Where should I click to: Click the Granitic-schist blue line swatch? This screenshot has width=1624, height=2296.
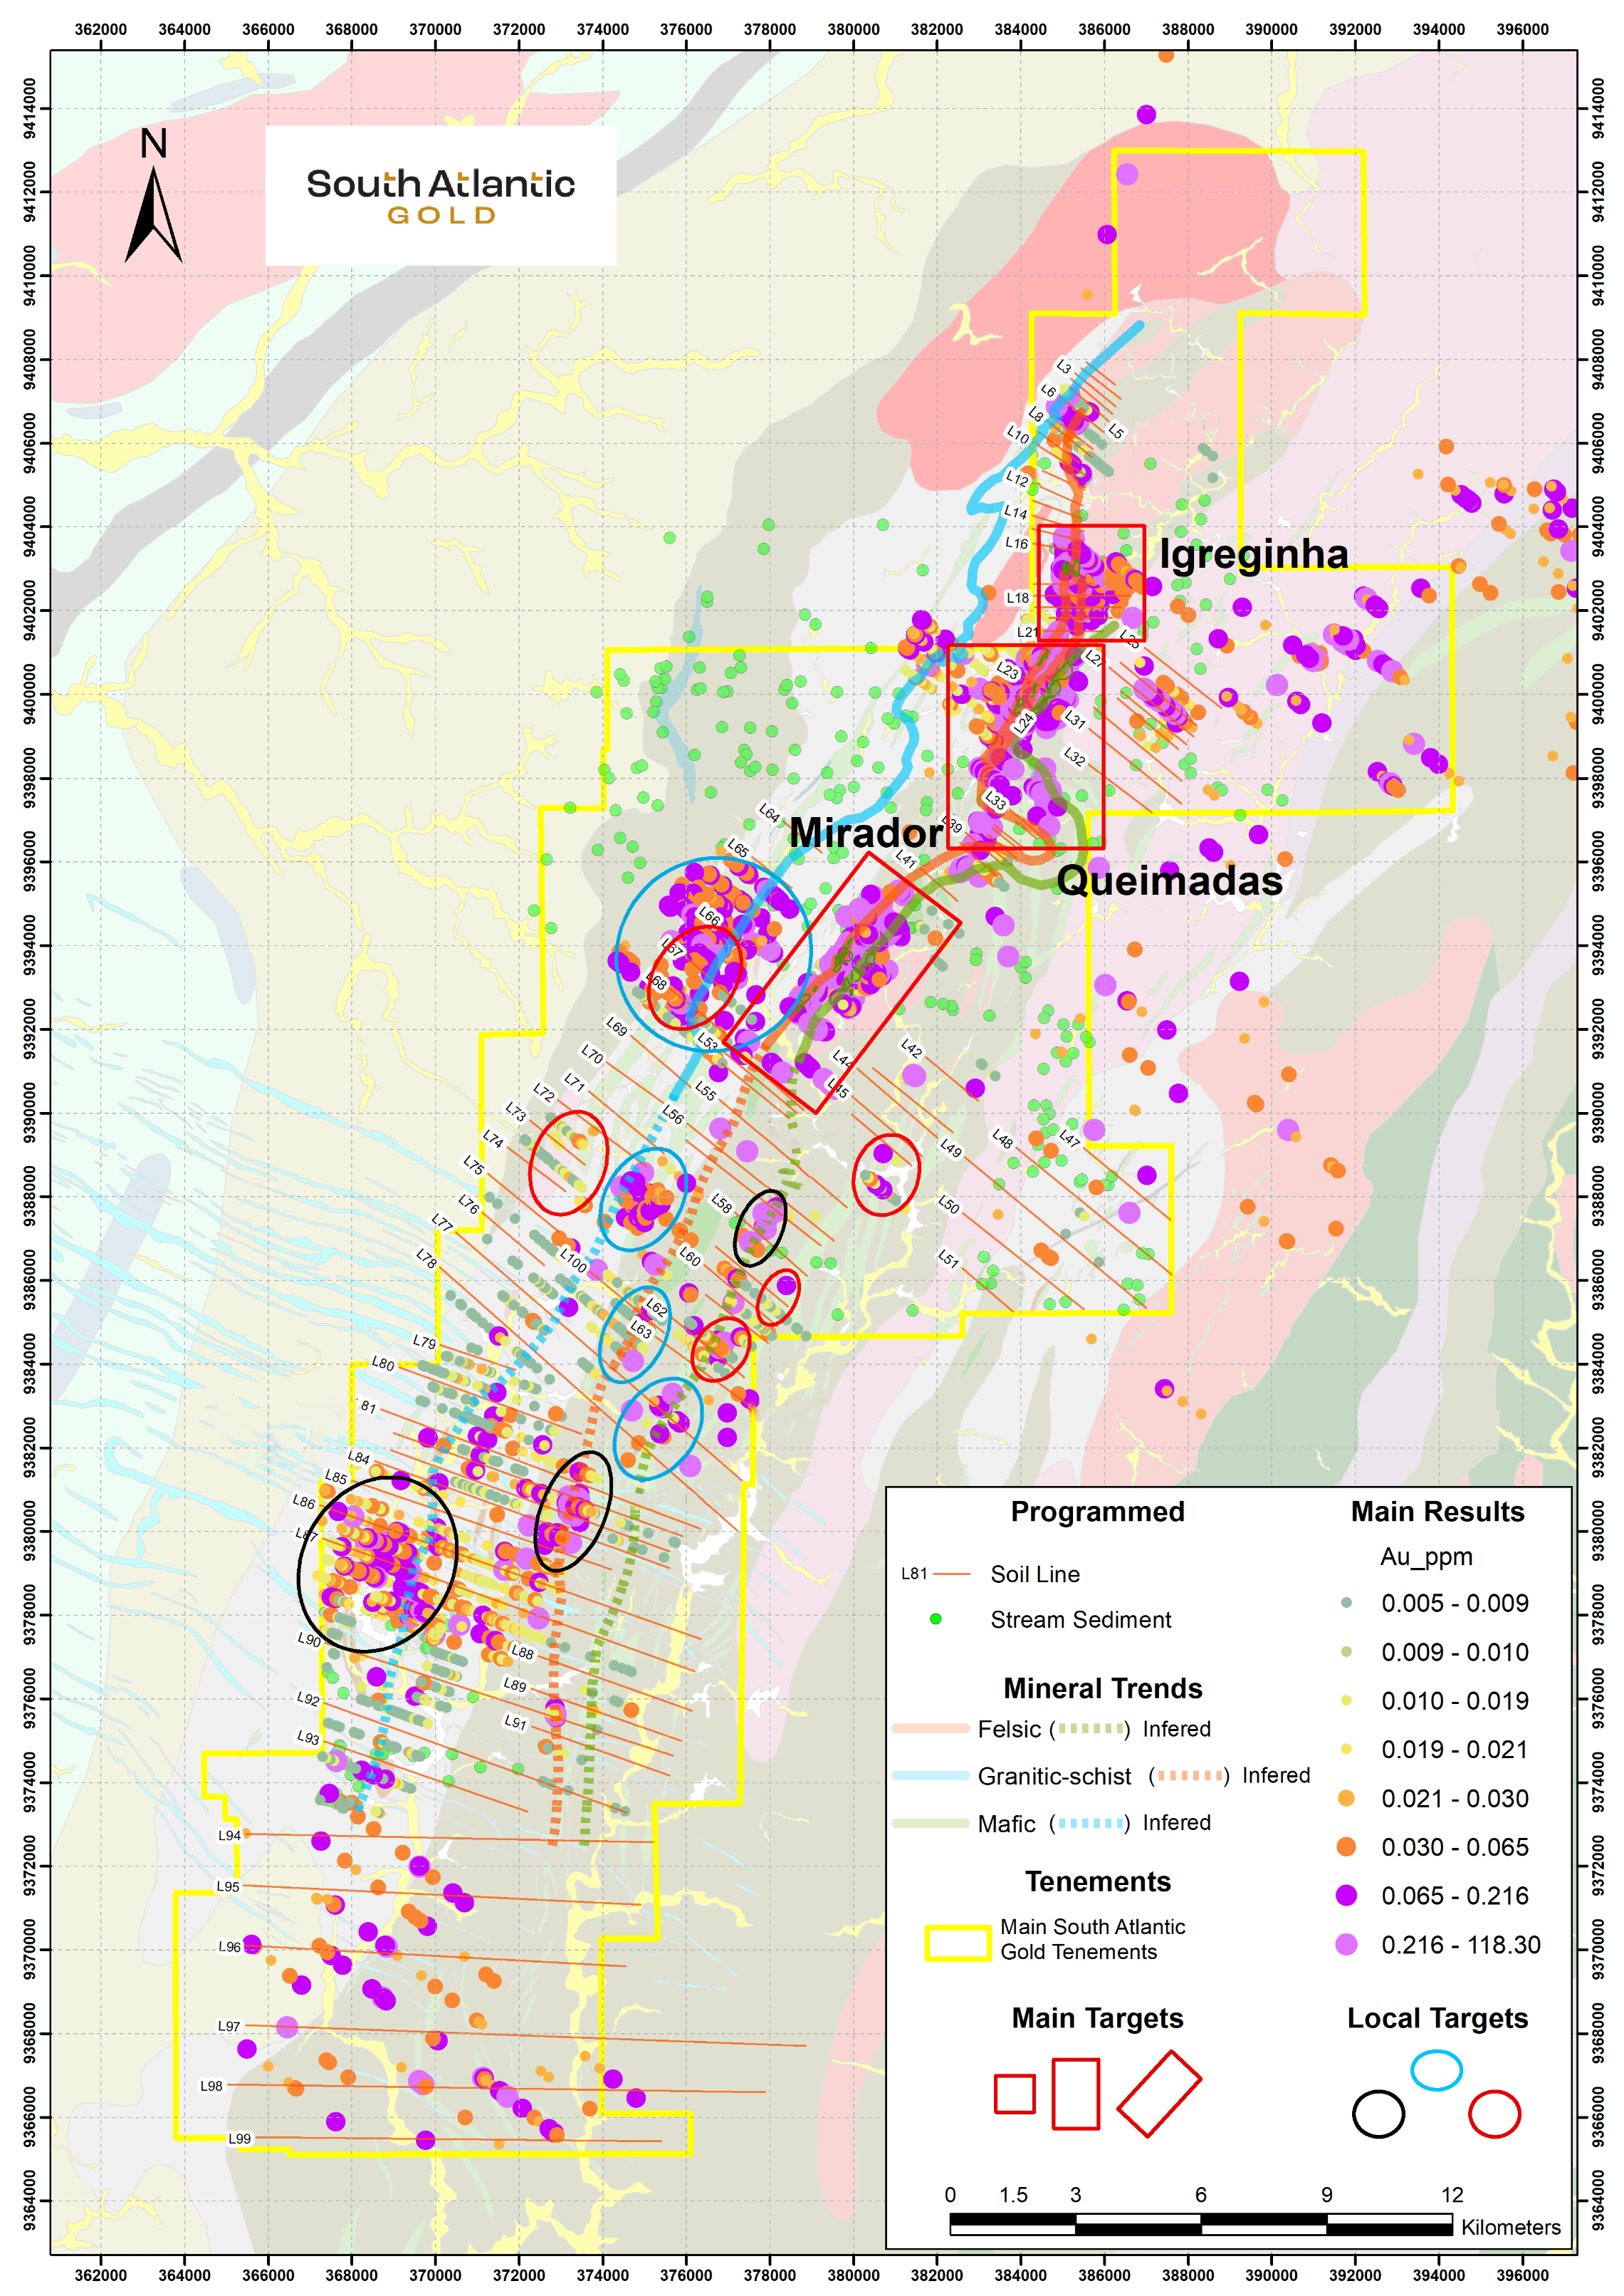pyautogui.click(x=930, y=1776)
